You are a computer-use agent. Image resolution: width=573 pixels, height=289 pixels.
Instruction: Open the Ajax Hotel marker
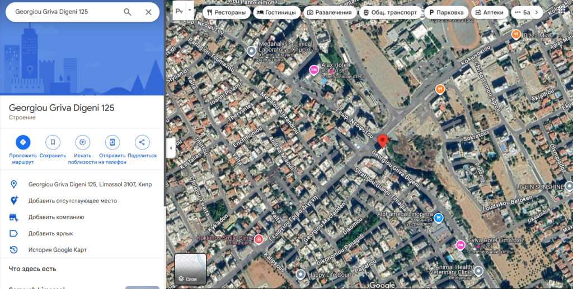pyautogui.click(x=313, y=70)
